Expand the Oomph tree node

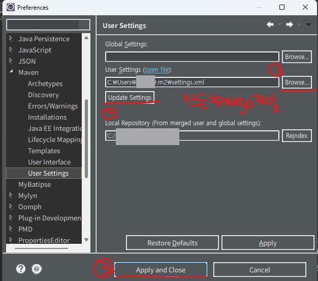click(x=11, y=207)
